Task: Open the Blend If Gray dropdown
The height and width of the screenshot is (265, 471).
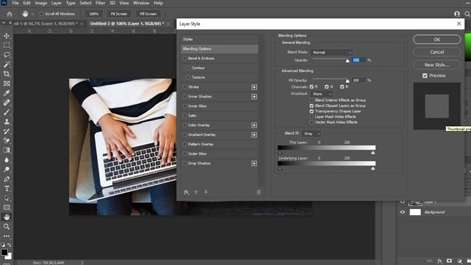Action: [311, 133]
